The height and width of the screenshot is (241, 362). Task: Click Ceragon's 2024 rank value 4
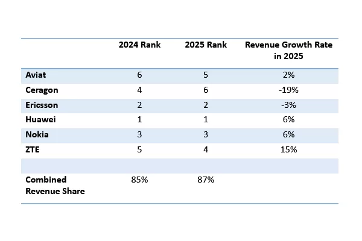pos(139,90)
